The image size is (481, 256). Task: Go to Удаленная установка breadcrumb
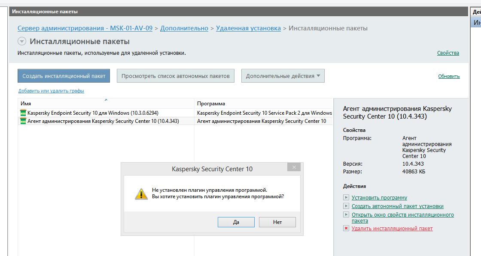248,28
